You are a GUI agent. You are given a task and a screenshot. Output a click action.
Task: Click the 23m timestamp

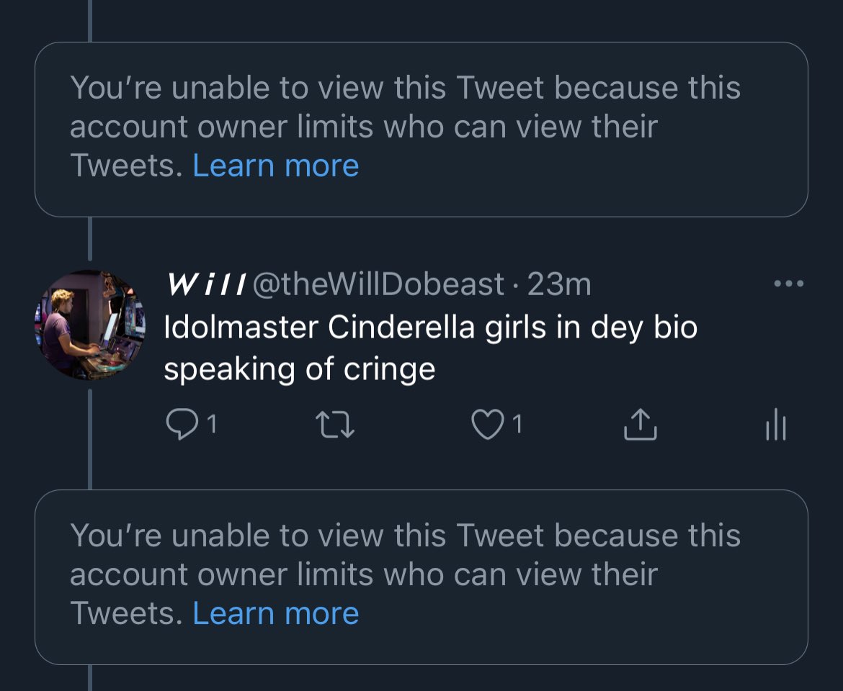559,285
